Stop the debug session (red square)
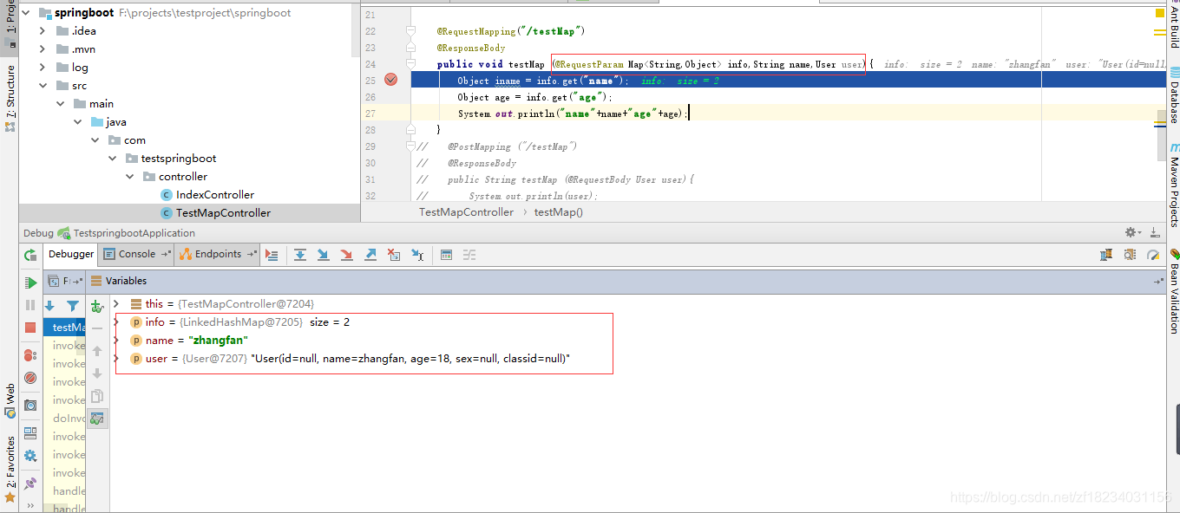 tap(30, 328)
